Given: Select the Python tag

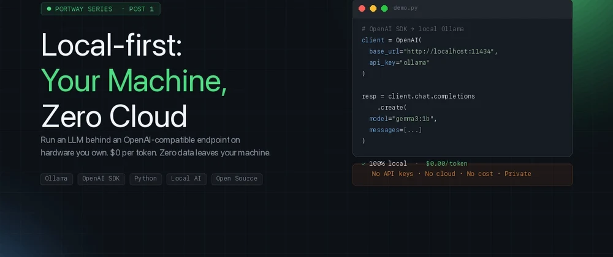Looking at the screenshot, I should click(145, 179).
